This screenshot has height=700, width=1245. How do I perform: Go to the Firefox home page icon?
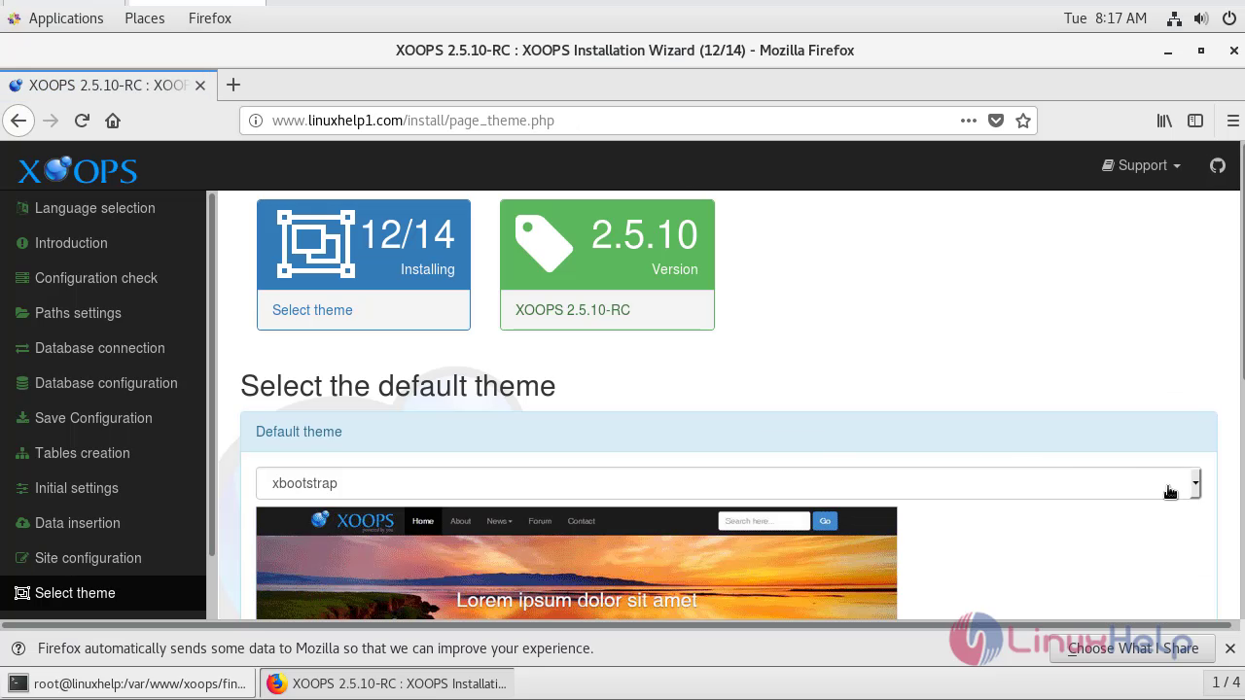[x=113, y=121]
